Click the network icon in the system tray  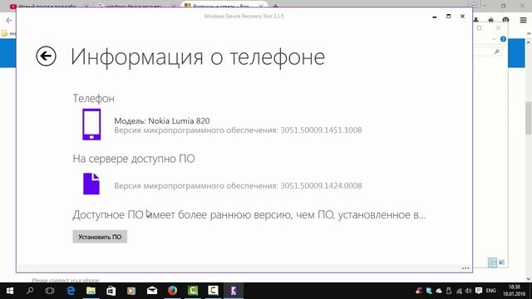coord(459,291)
